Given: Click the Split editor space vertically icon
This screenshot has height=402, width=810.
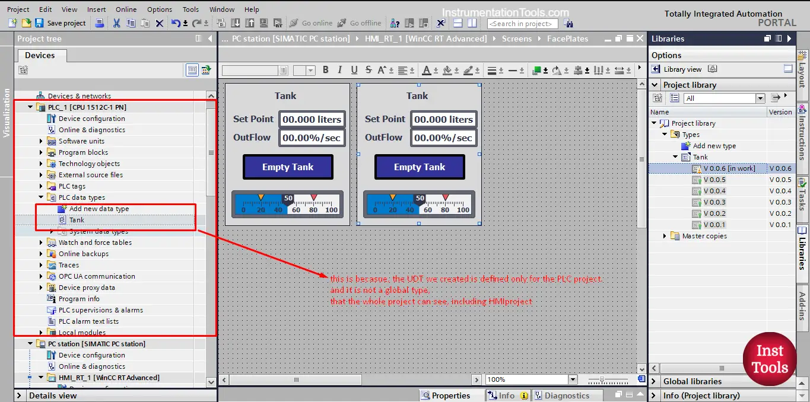Looking at the screenshot, I should coord(472,23).
